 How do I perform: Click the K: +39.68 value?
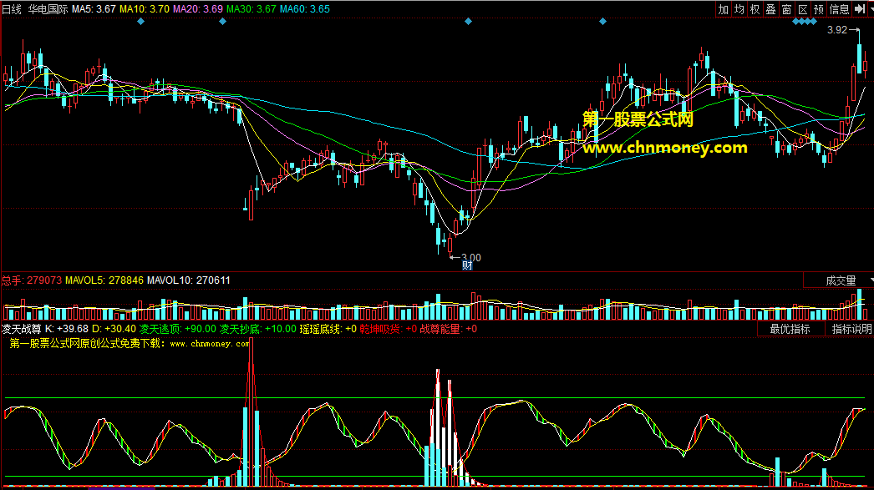[x=67, y=329]
